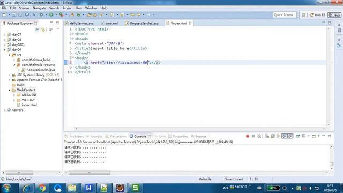Minimize the Package Explorer view
This screenshot has height=193, width=343.
point(51,23)
